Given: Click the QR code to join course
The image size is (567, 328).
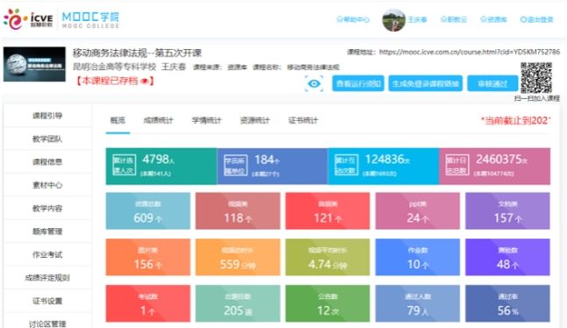Looking at the screenshot, I should [536, 78].
